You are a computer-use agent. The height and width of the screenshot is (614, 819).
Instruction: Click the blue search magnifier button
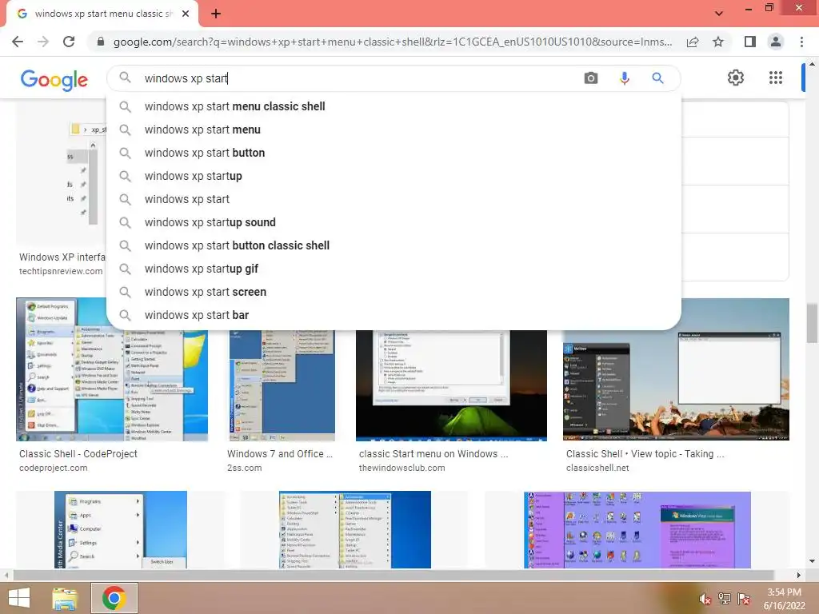[x=657, y=78]
